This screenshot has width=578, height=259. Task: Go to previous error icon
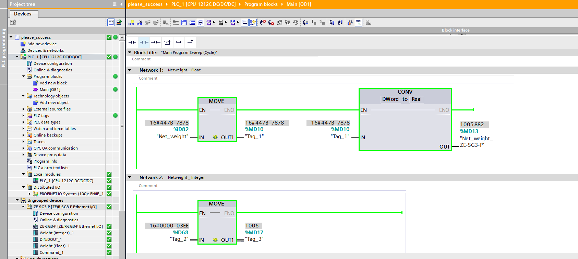263,23
